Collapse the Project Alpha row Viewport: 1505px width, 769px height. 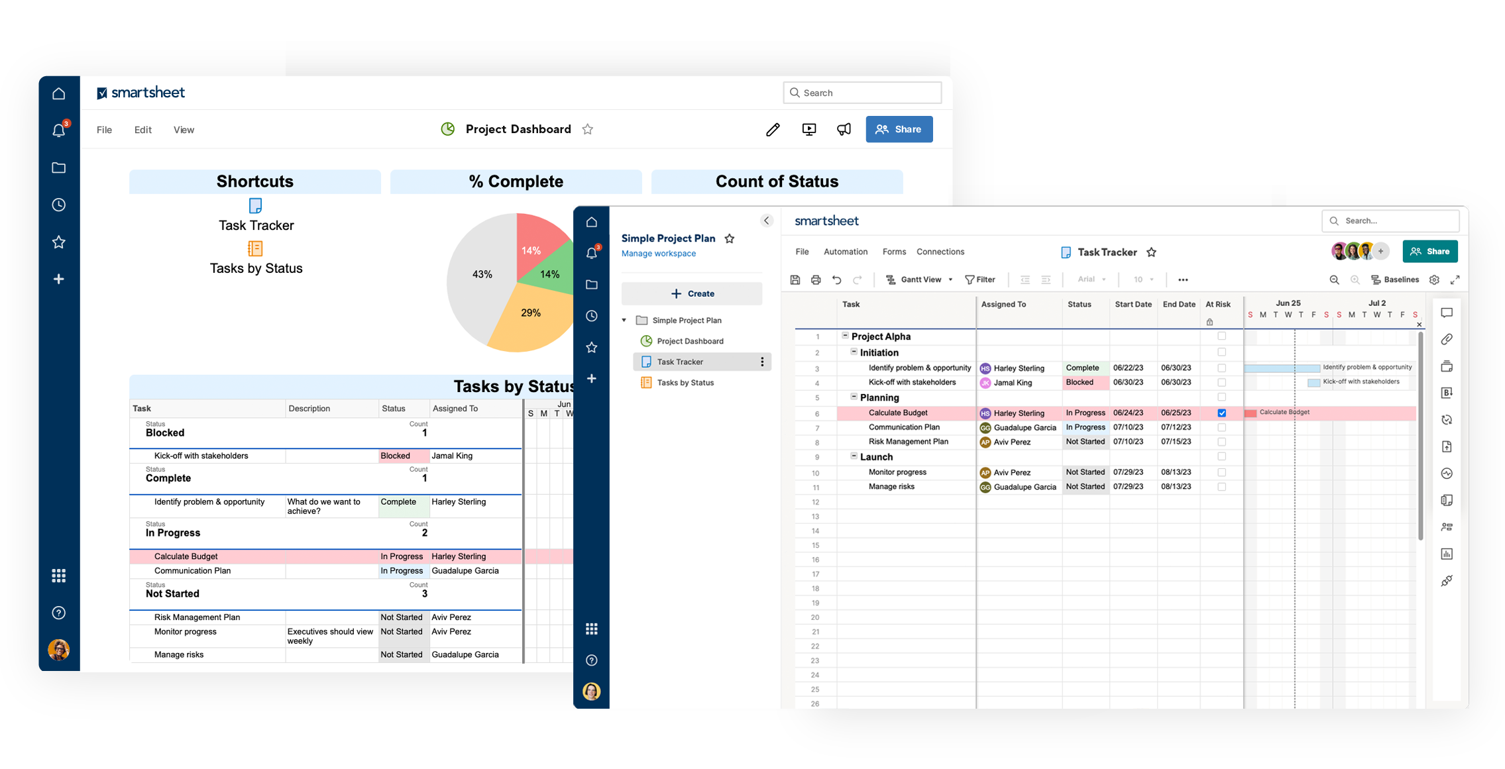(845, 336)
